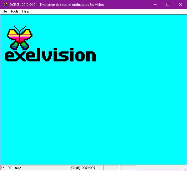The image size is (187, 171).
Task: Click the exelvision logo text on emulator screen
Action: tap(50, 55)
